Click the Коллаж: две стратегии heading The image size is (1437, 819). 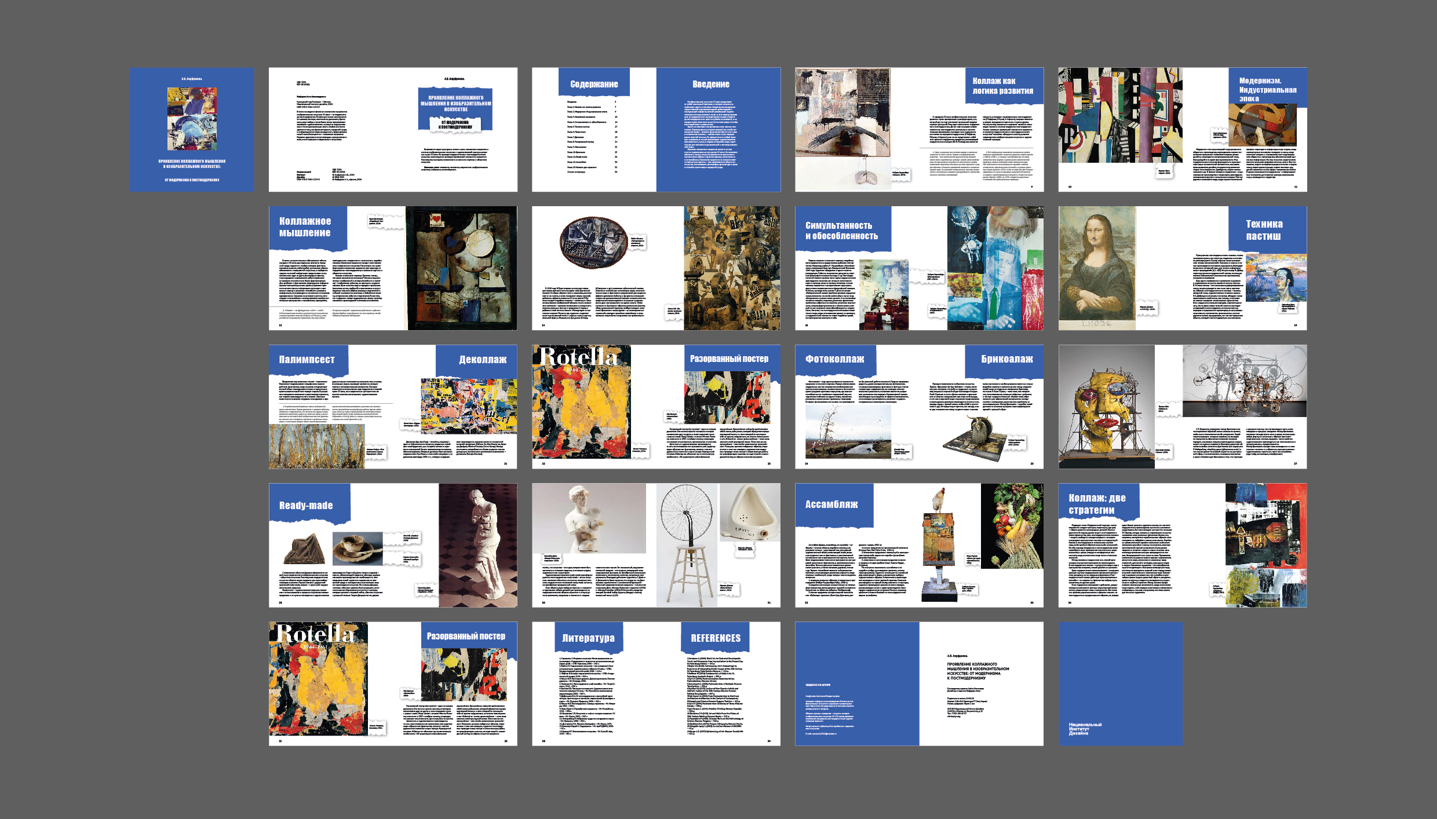click(x=1097, y=504)
